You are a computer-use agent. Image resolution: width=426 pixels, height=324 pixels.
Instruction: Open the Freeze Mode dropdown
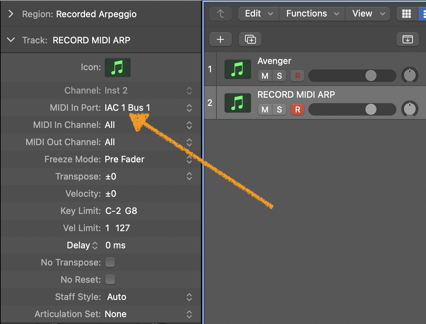click(x=189, y=159)
